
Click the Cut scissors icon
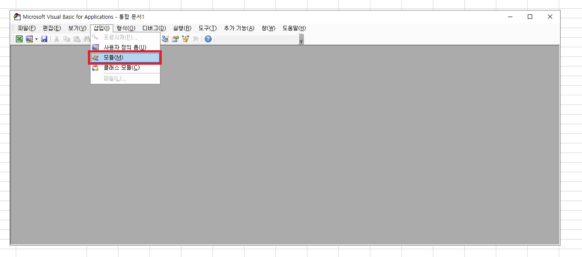tap(56, 39)
